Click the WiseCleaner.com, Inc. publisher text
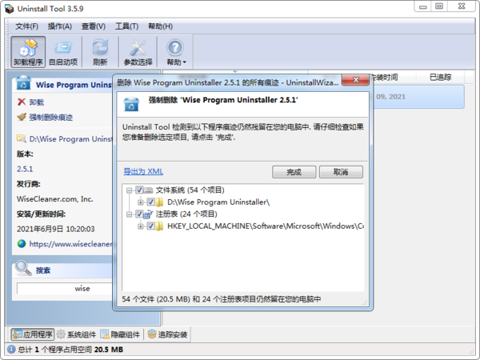Image resolution: width=480 pixels, height=360 pixels. coord(54,199)
